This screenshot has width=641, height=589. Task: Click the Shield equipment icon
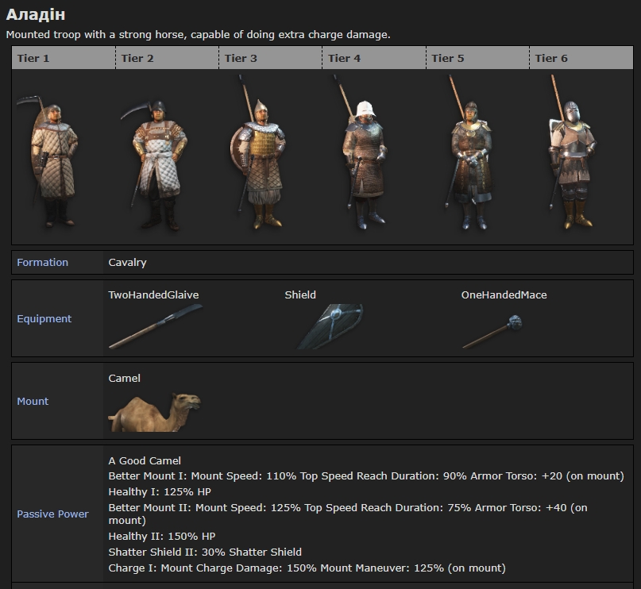tap(330, 326)
